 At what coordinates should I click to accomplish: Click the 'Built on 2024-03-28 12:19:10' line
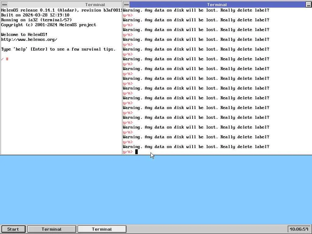[x=35, y=15]
